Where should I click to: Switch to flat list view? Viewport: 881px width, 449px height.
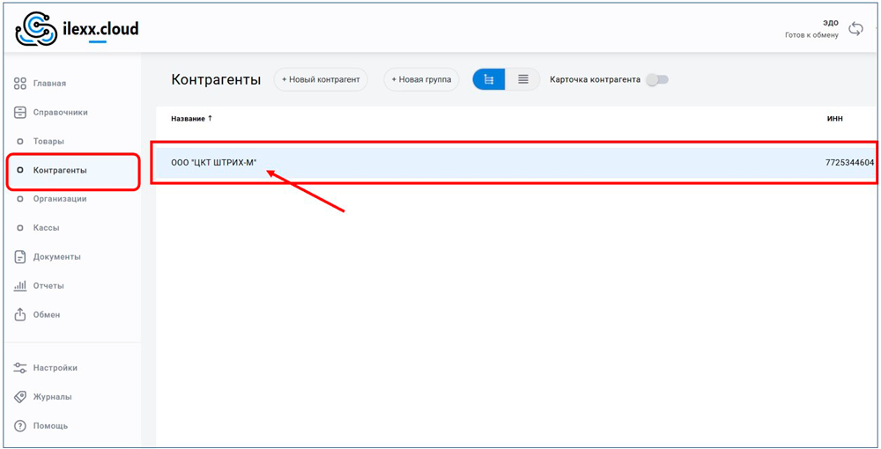[523, 79]
